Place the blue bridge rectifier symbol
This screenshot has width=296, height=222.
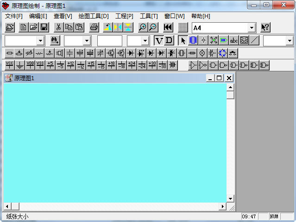(222, 53)
